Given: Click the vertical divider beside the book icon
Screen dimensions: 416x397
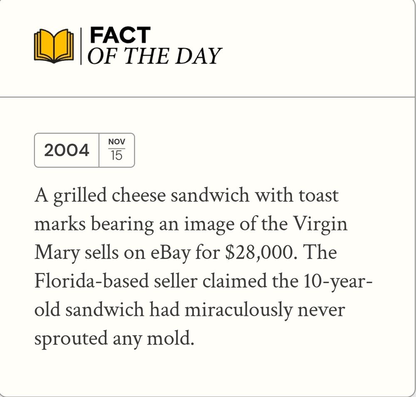Looking at the screenshot, I should click(x=81, y=46).
